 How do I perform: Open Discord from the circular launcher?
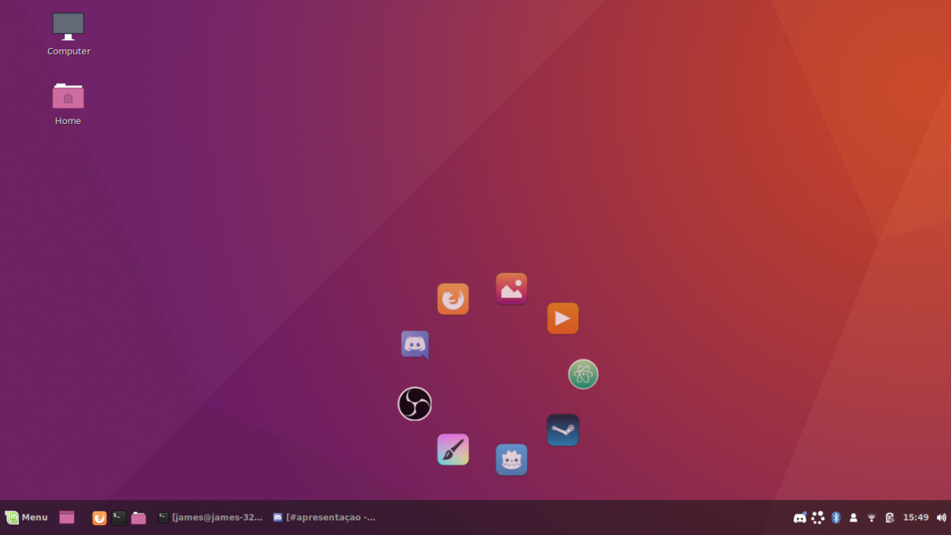pos(415,345)
